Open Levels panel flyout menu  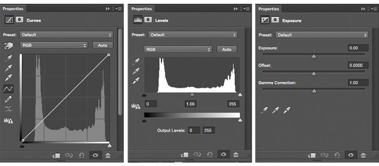click(247, 9)
